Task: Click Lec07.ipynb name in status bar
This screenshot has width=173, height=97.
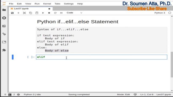Action: tap(164, 95)
